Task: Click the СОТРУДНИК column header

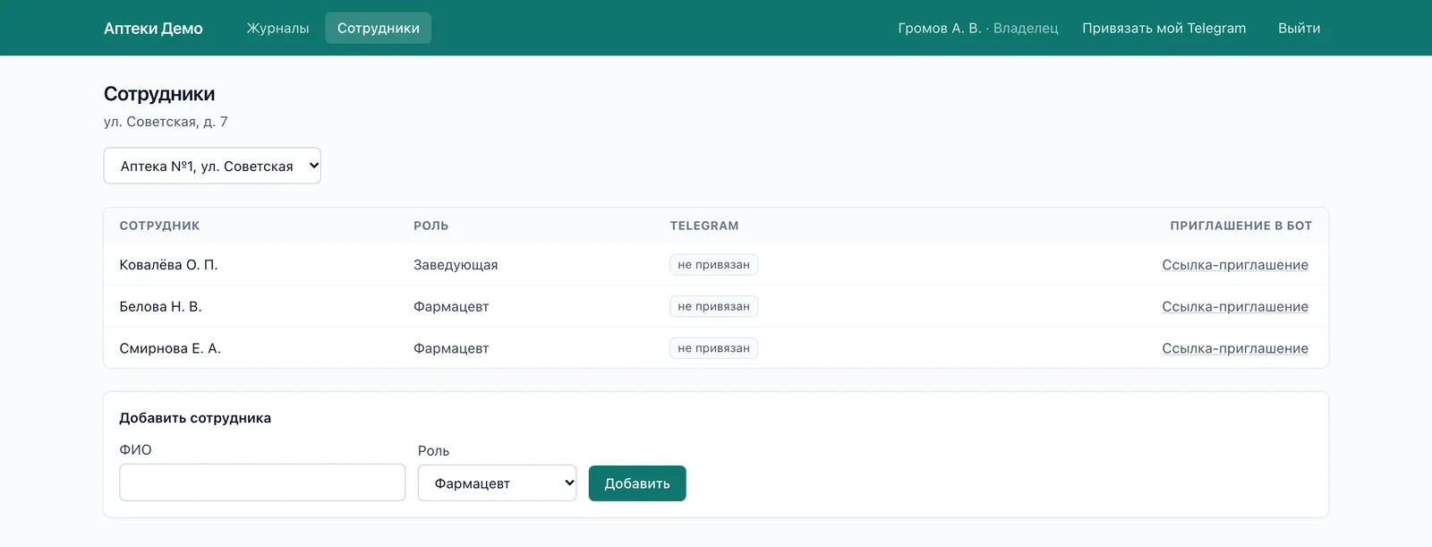Action: point(159,226)
